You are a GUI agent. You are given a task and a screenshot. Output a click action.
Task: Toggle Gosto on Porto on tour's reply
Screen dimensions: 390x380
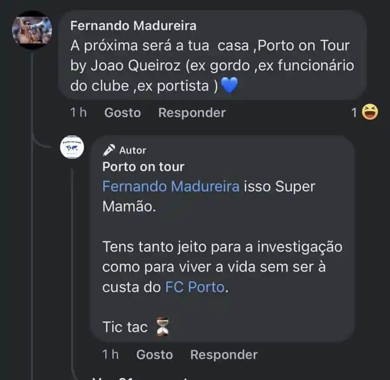[x=155, y=354]
